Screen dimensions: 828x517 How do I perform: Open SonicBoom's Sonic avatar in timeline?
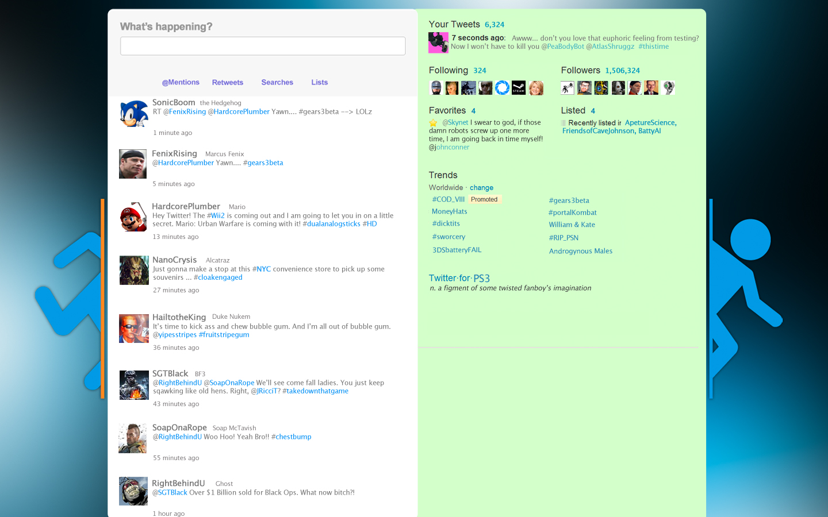click(x=134, y=113)
